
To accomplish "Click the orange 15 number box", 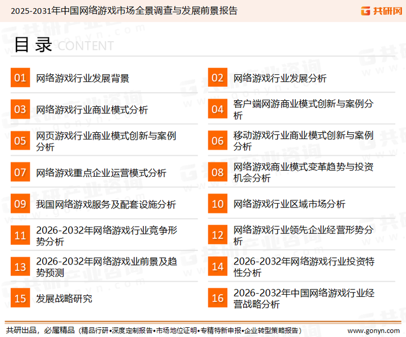I will pyautogui.click(x=20, y=298).
